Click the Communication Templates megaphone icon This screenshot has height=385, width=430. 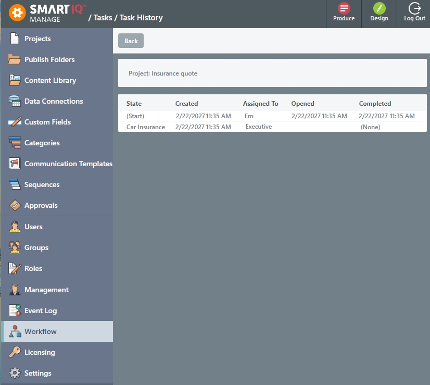tap(15, 164)
